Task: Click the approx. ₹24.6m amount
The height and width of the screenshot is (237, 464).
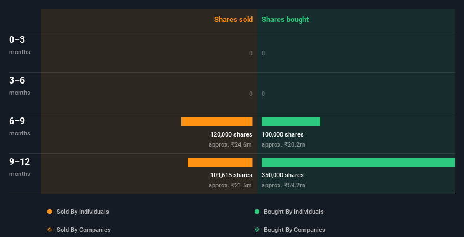Action: (x=230, y=144)
